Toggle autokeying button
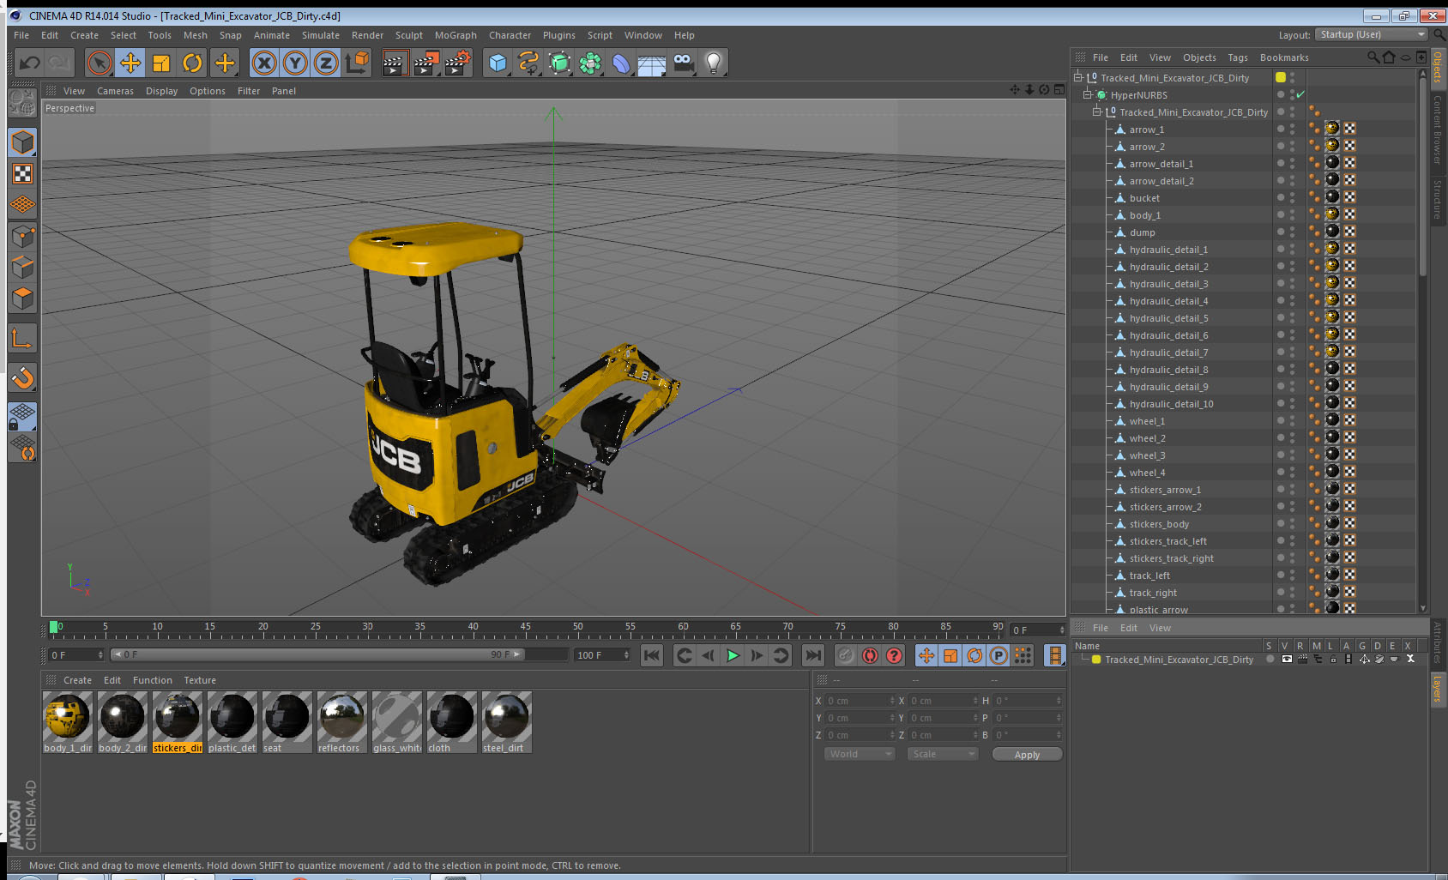Screen dimensions: 1448x880 (870, 655)
